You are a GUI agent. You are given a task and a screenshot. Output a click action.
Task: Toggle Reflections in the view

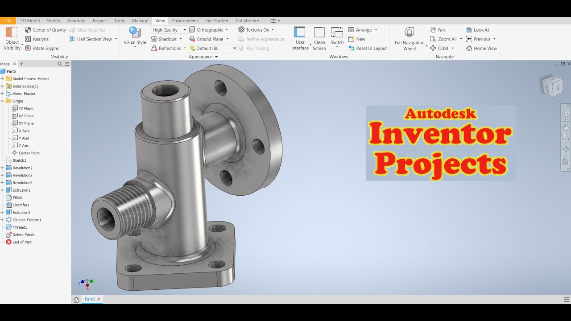click(x=166, y=48)
